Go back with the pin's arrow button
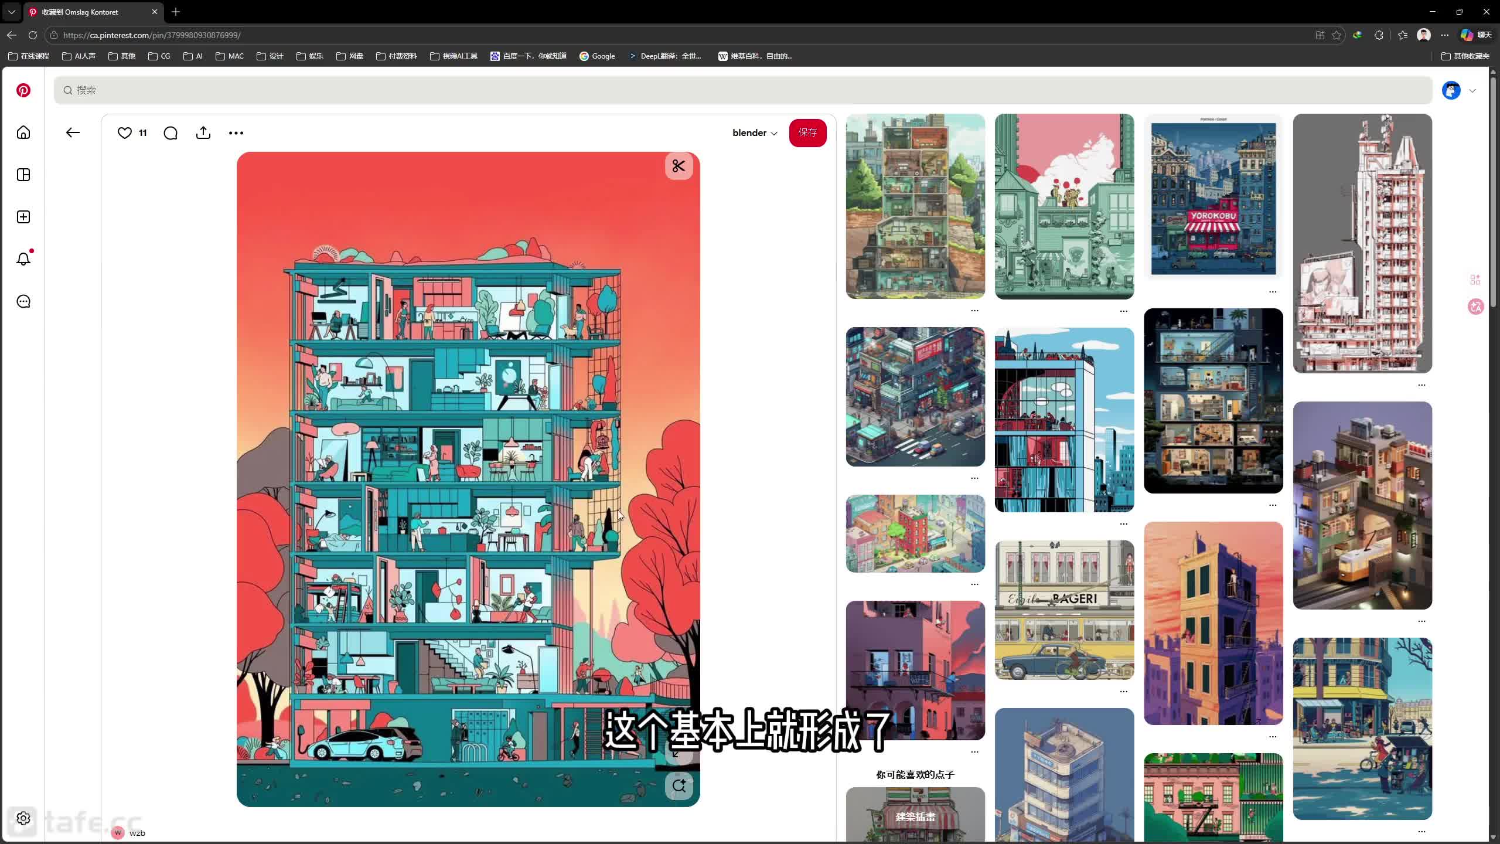This screenshot has height=844, width=1500. tap(73, 132)
